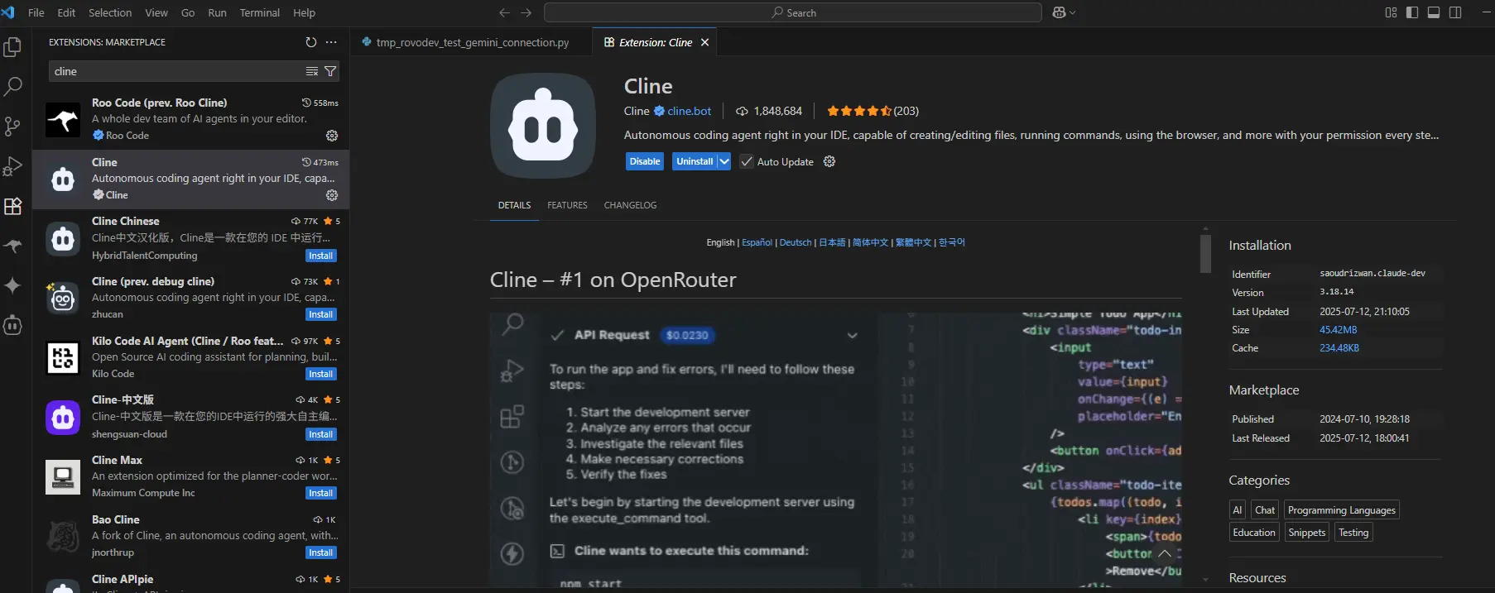The image size is (1495, 593).
Task: Go forward using navigation arrow
Action: [526, 12]
